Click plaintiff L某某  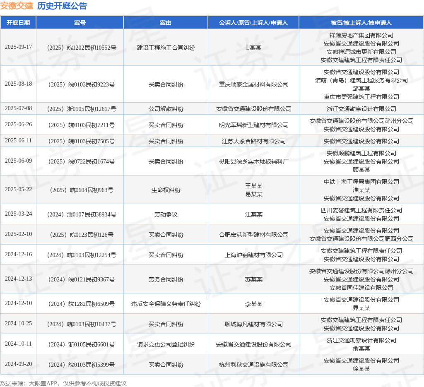253,48
